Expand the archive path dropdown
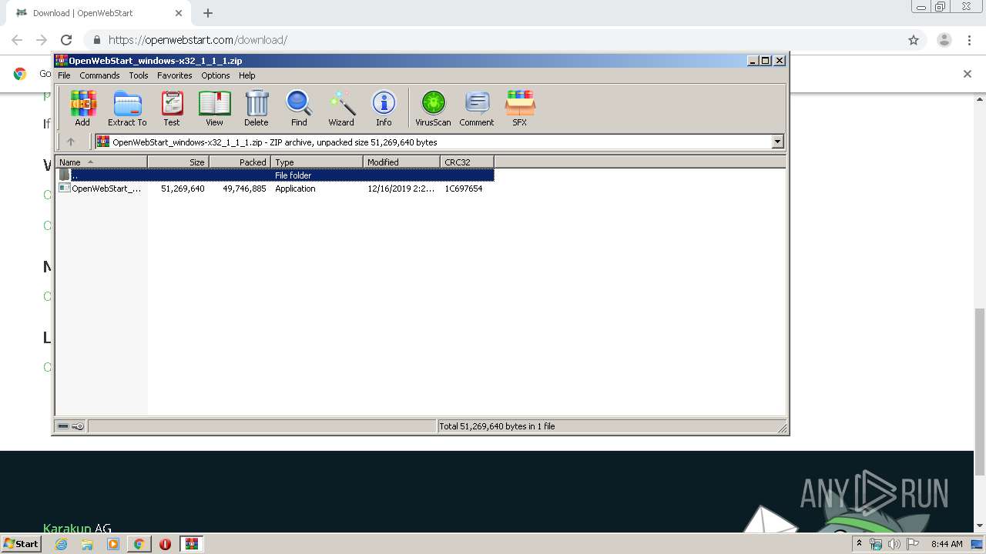 point(777,142)
